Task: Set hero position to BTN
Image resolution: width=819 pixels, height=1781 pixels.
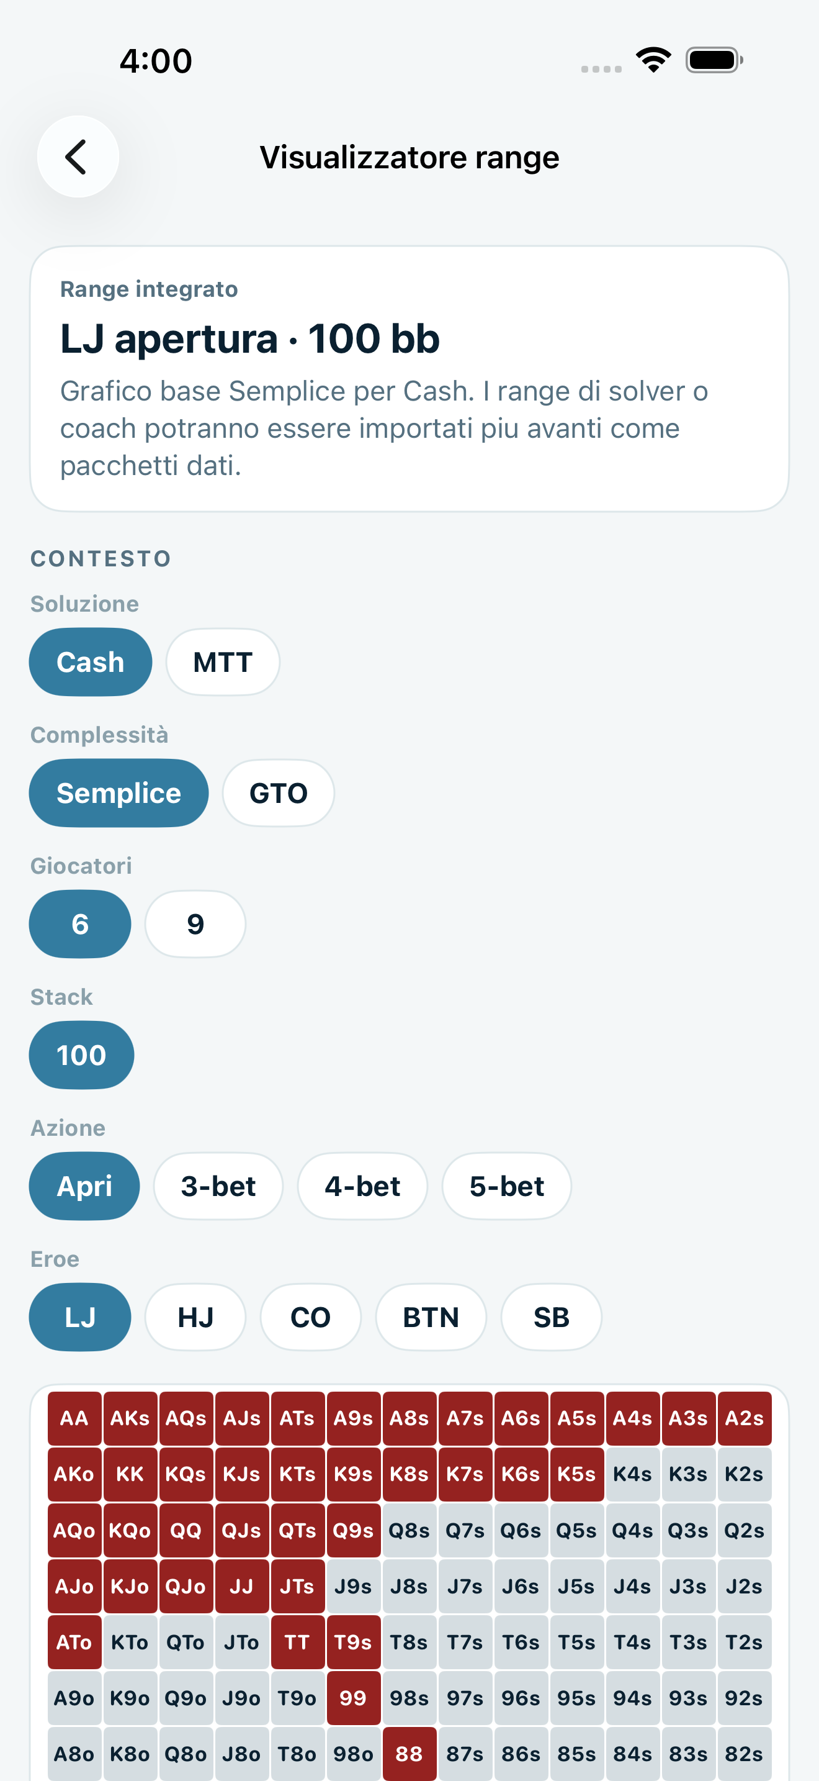Action: tap(431, 1317)
